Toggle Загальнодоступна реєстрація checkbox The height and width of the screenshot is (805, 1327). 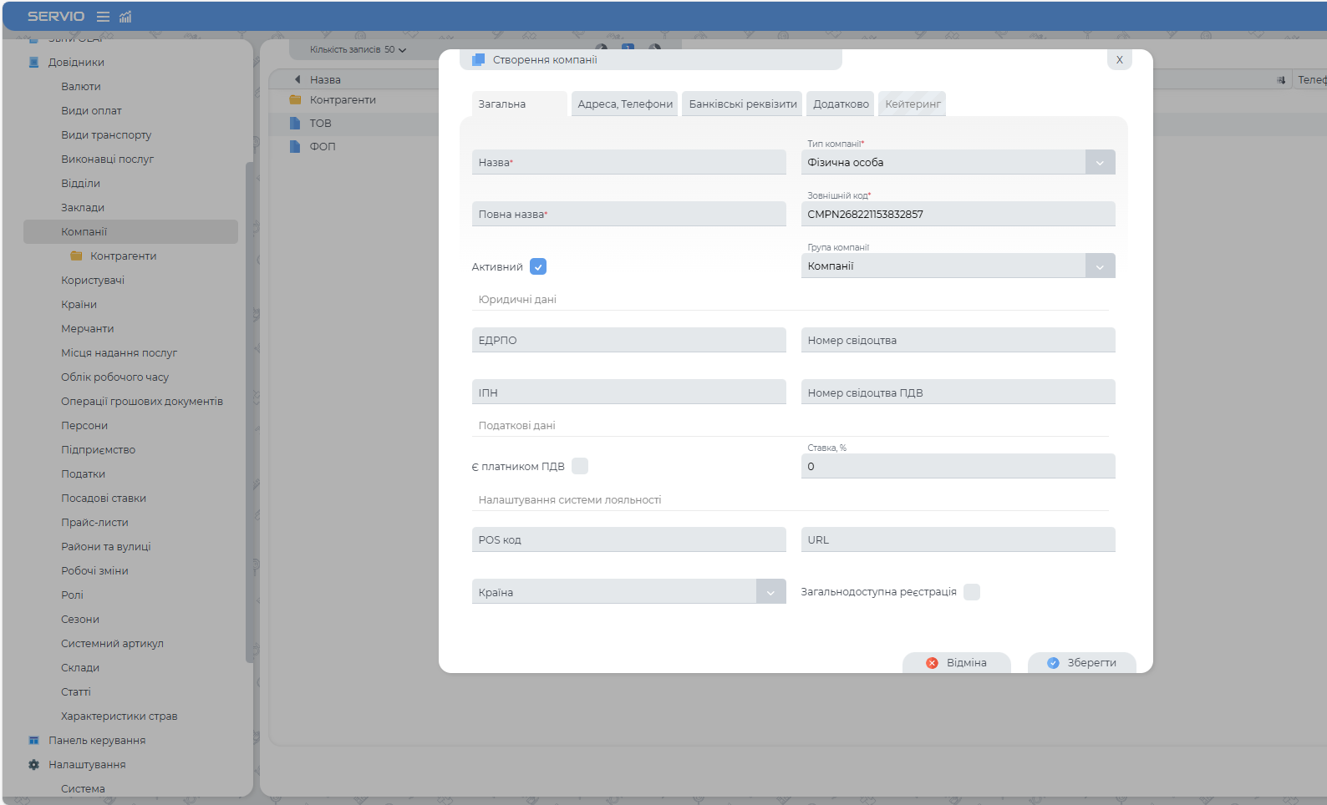pos(972,592)
